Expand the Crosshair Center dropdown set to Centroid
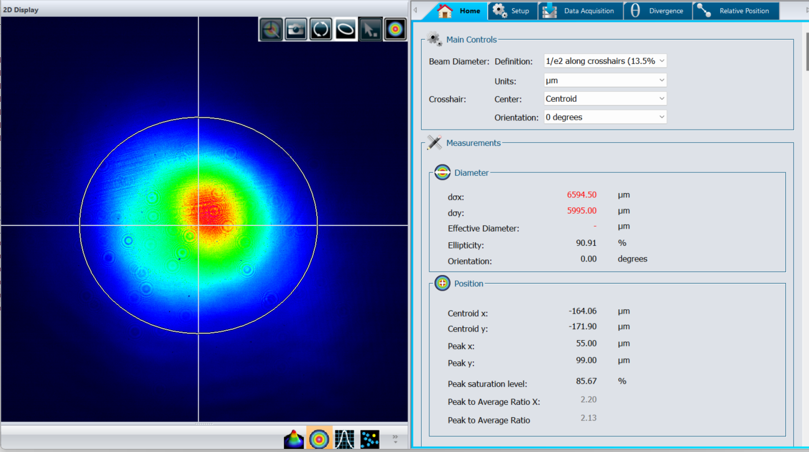 coord(605,99)
